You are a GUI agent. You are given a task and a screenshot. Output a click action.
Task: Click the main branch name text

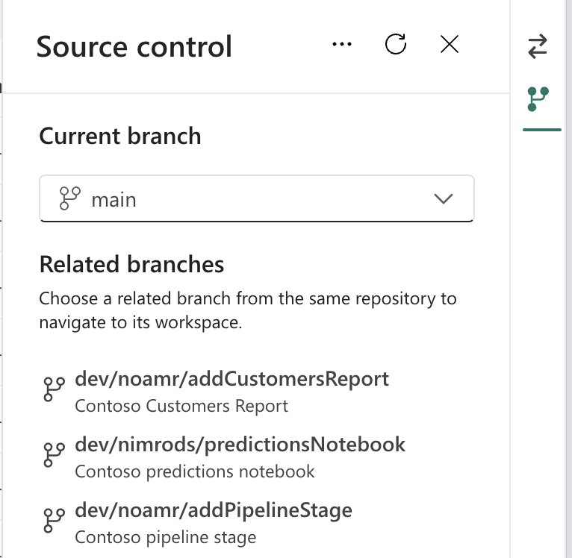coord(114,200)
